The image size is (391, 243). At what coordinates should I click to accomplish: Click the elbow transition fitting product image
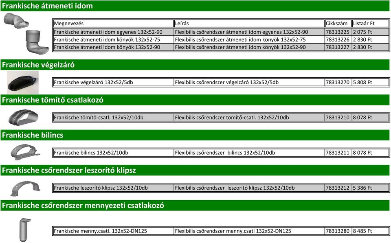tap(37, 42)
